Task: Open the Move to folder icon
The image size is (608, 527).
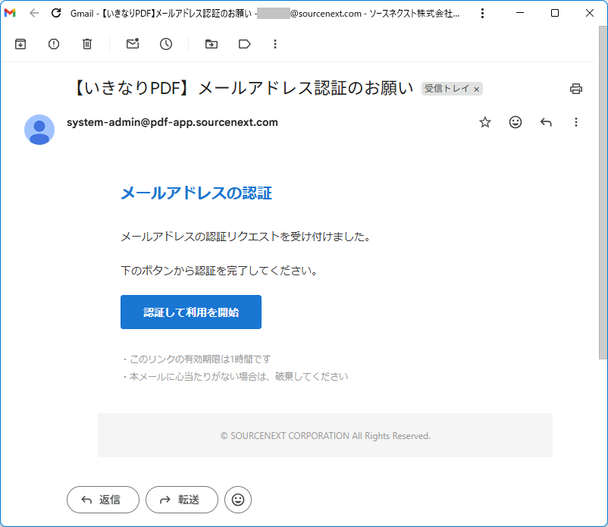Action: tap(212, 44)
